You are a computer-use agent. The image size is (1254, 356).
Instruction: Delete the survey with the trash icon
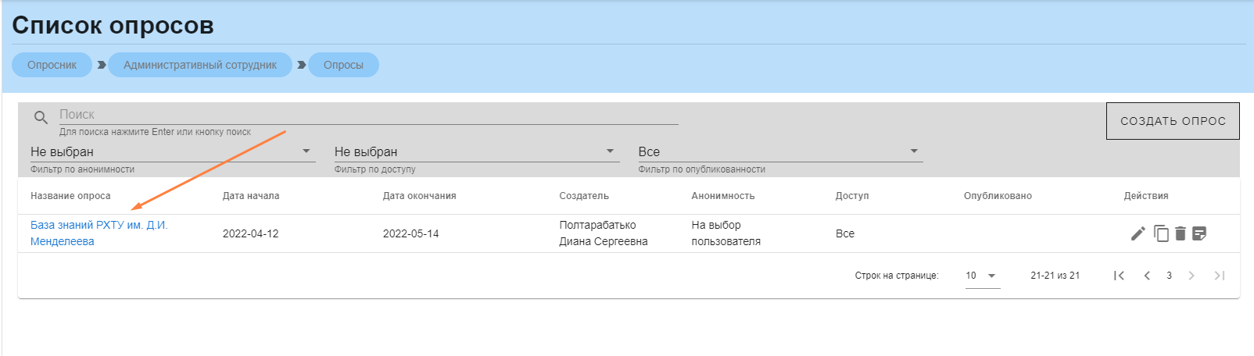pyautogui.click(x=1181, y=233)
